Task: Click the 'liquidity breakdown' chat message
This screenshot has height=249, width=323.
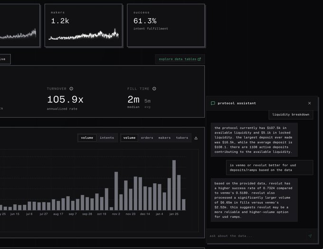Action: click(x=290, y=115)
